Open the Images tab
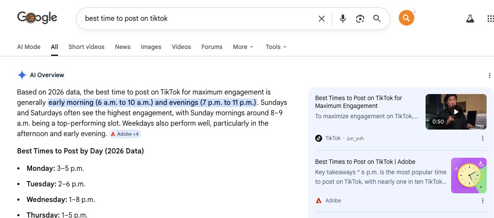 (x=151, y=47)
